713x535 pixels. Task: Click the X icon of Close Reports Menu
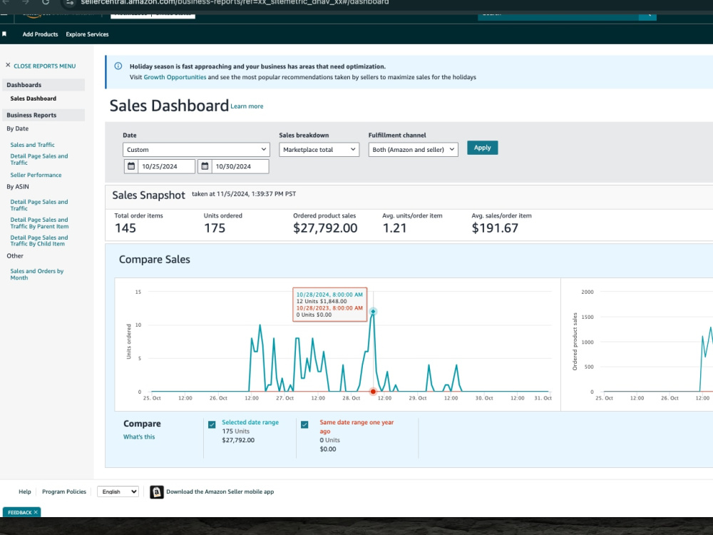(x=8, y=66)
